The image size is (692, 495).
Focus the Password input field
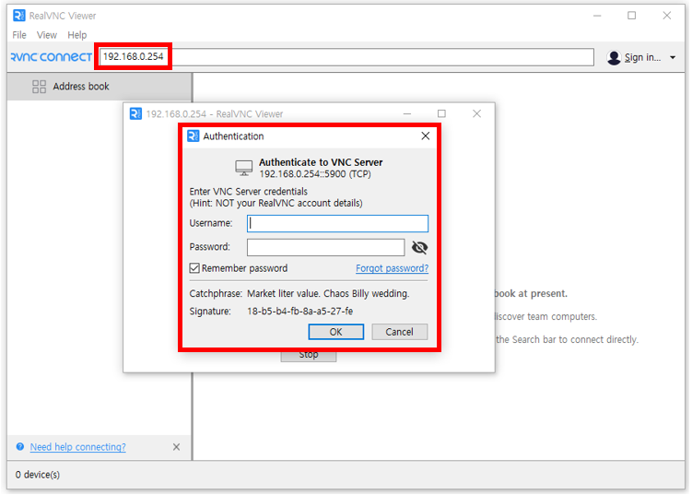325,247
